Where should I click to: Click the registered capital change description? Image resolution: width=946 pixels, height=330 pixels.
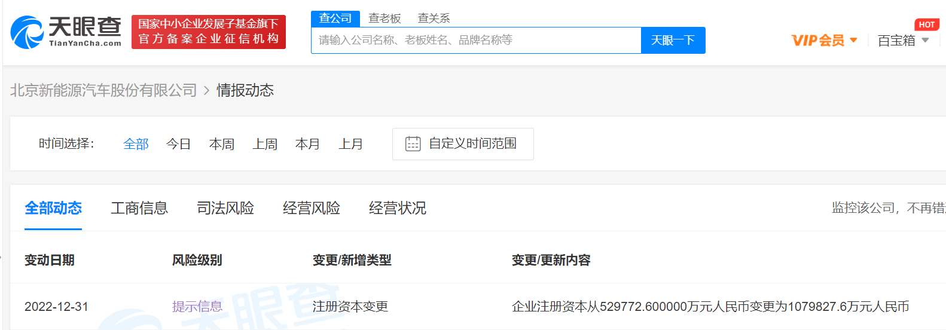(x=710, y=307)
